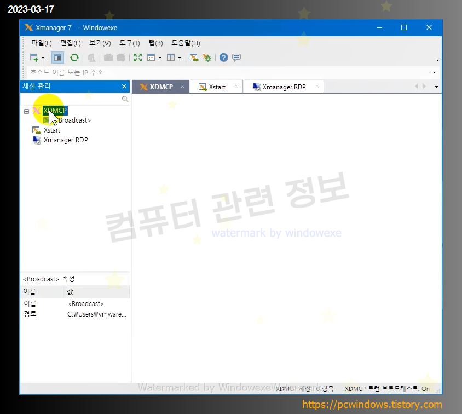Open the layout dropdown arrow

[180, 58]
